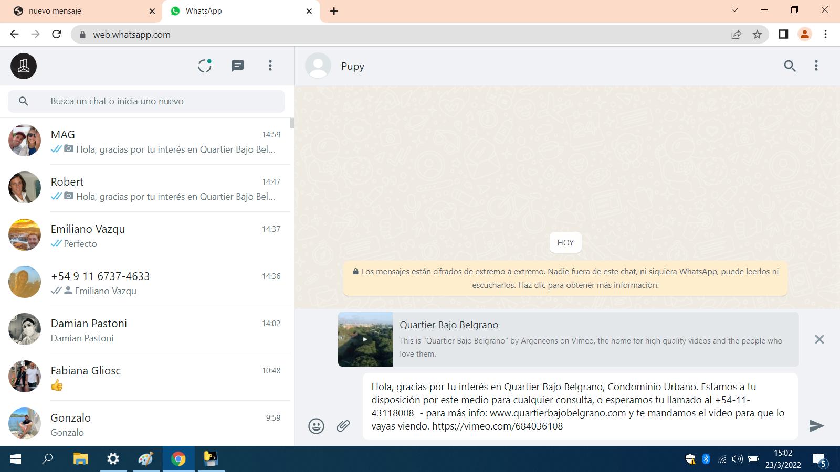This screenshot has height=472, width=840.
Task: Open the attachment paperclip menu
Action: pyautogui.click(x=343, y=426)
